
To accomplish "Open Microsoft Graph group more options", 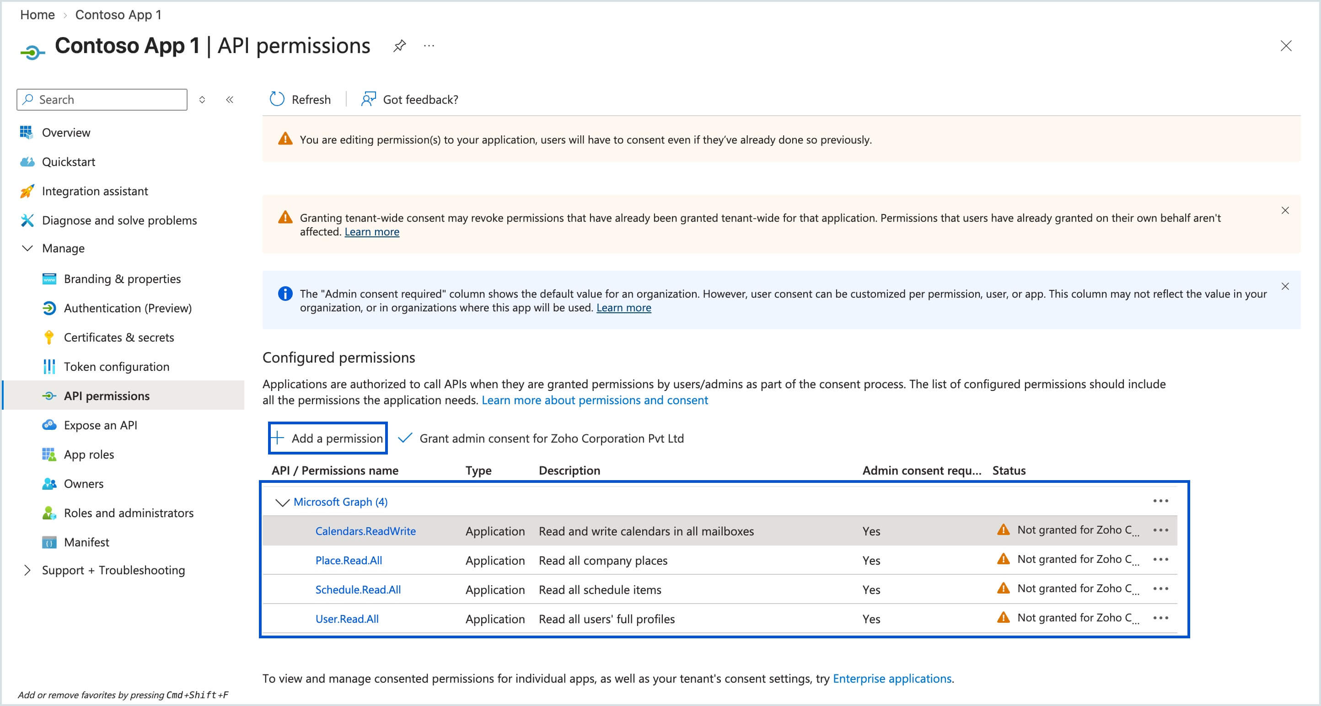I will [x=1160, y=501].
